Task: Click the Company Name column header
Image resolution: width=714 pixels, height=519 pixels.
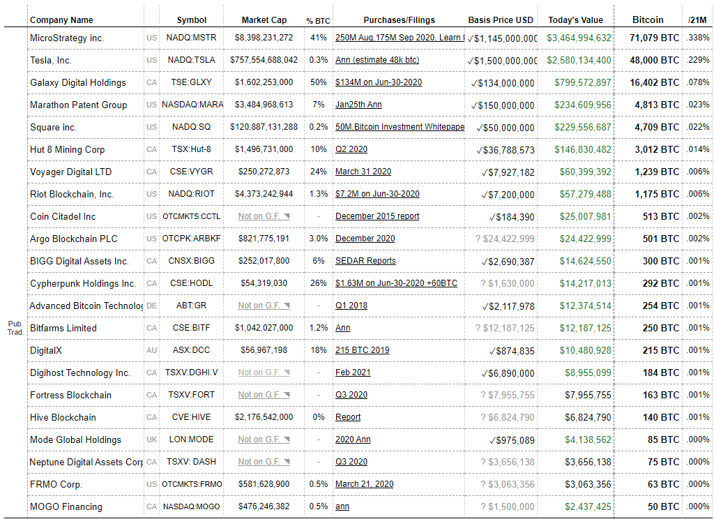Action: [x=61, y=20]
